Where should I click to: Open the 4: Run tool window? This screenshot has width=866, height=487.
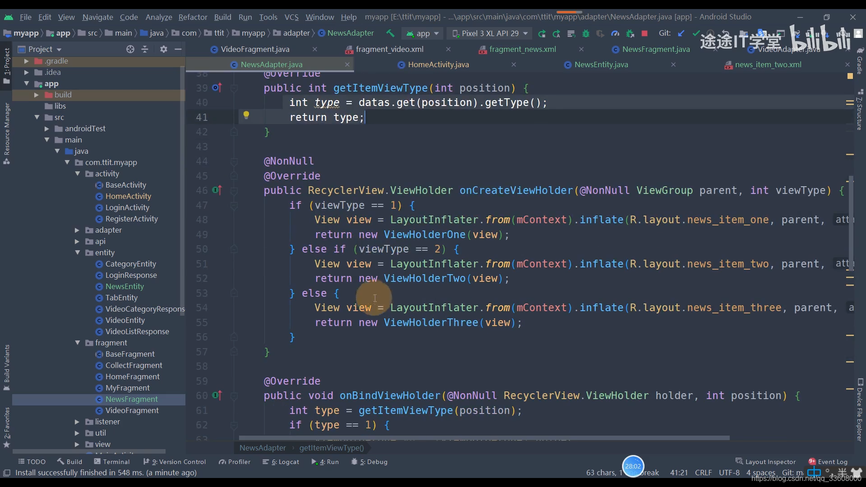tap(325, 462)
